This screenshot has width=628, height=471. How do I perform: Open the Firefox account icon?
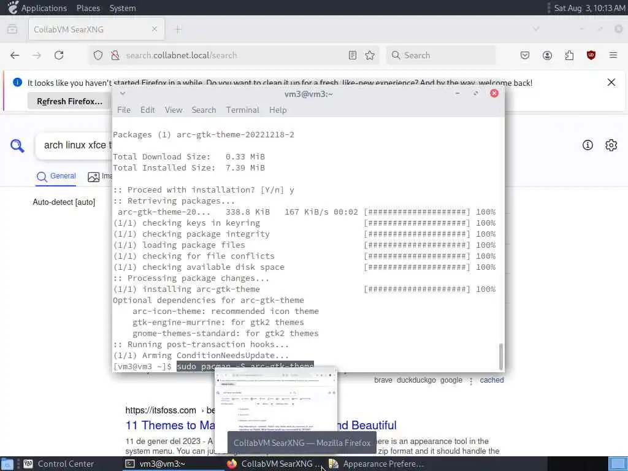[x=547, y=55]
